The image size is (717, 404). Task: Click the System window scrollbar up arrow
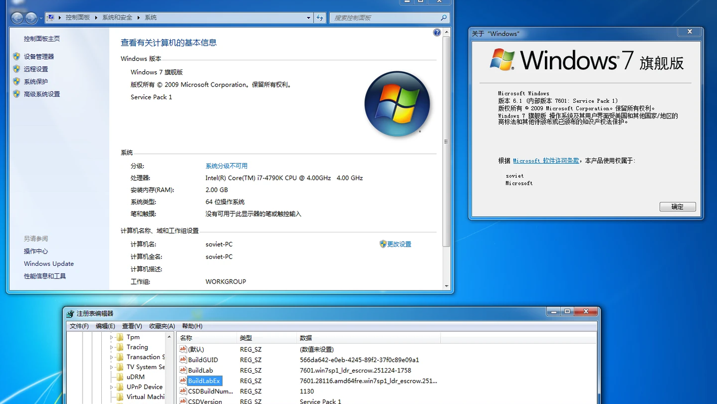point(447,32)
